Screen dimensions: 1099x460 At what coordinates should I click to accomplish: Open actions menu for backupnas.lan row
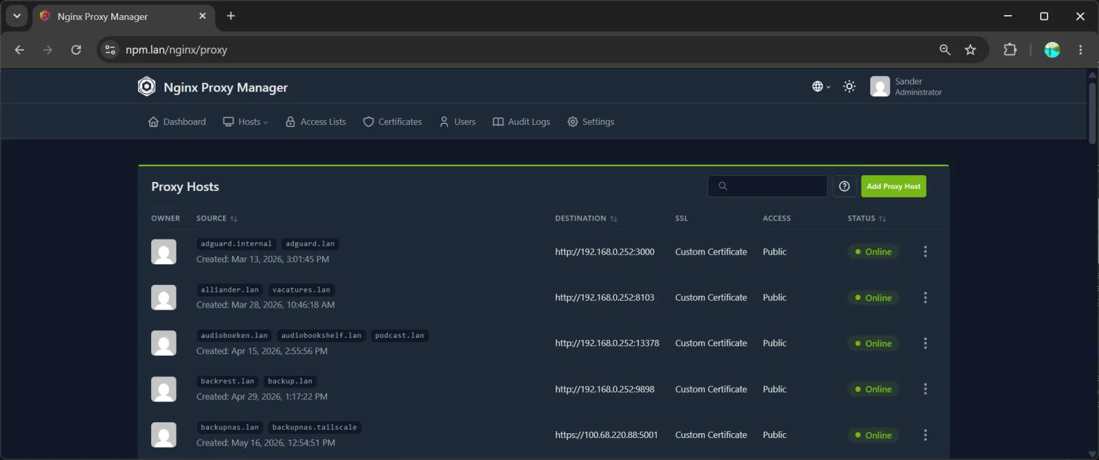coord(925,435)
